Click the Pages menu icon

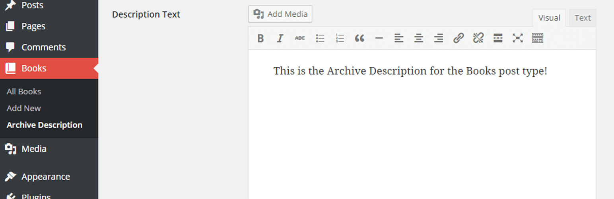pyautogui.click(x=10, y=26)
